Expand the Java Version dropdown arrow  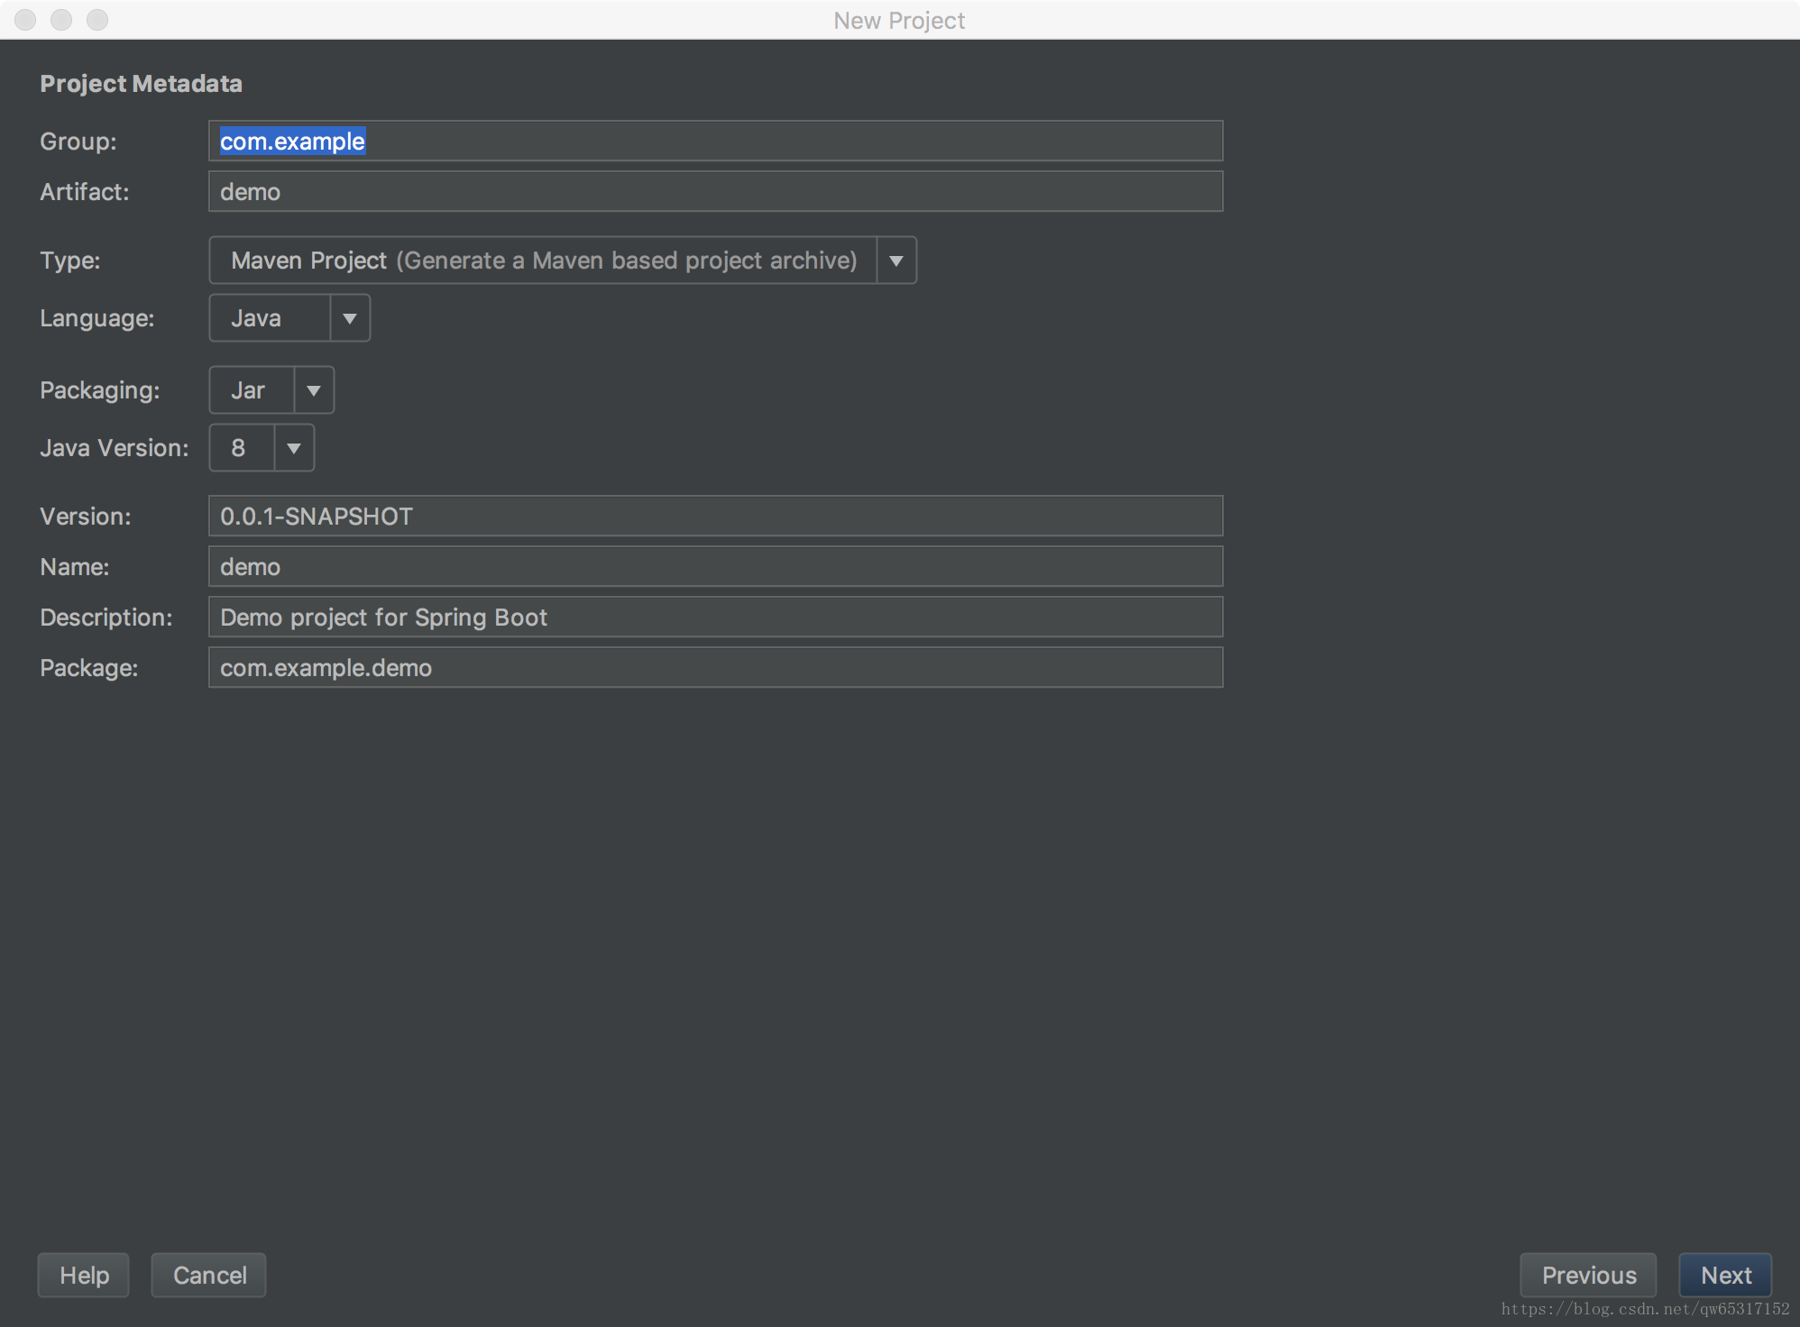(294, 448)
